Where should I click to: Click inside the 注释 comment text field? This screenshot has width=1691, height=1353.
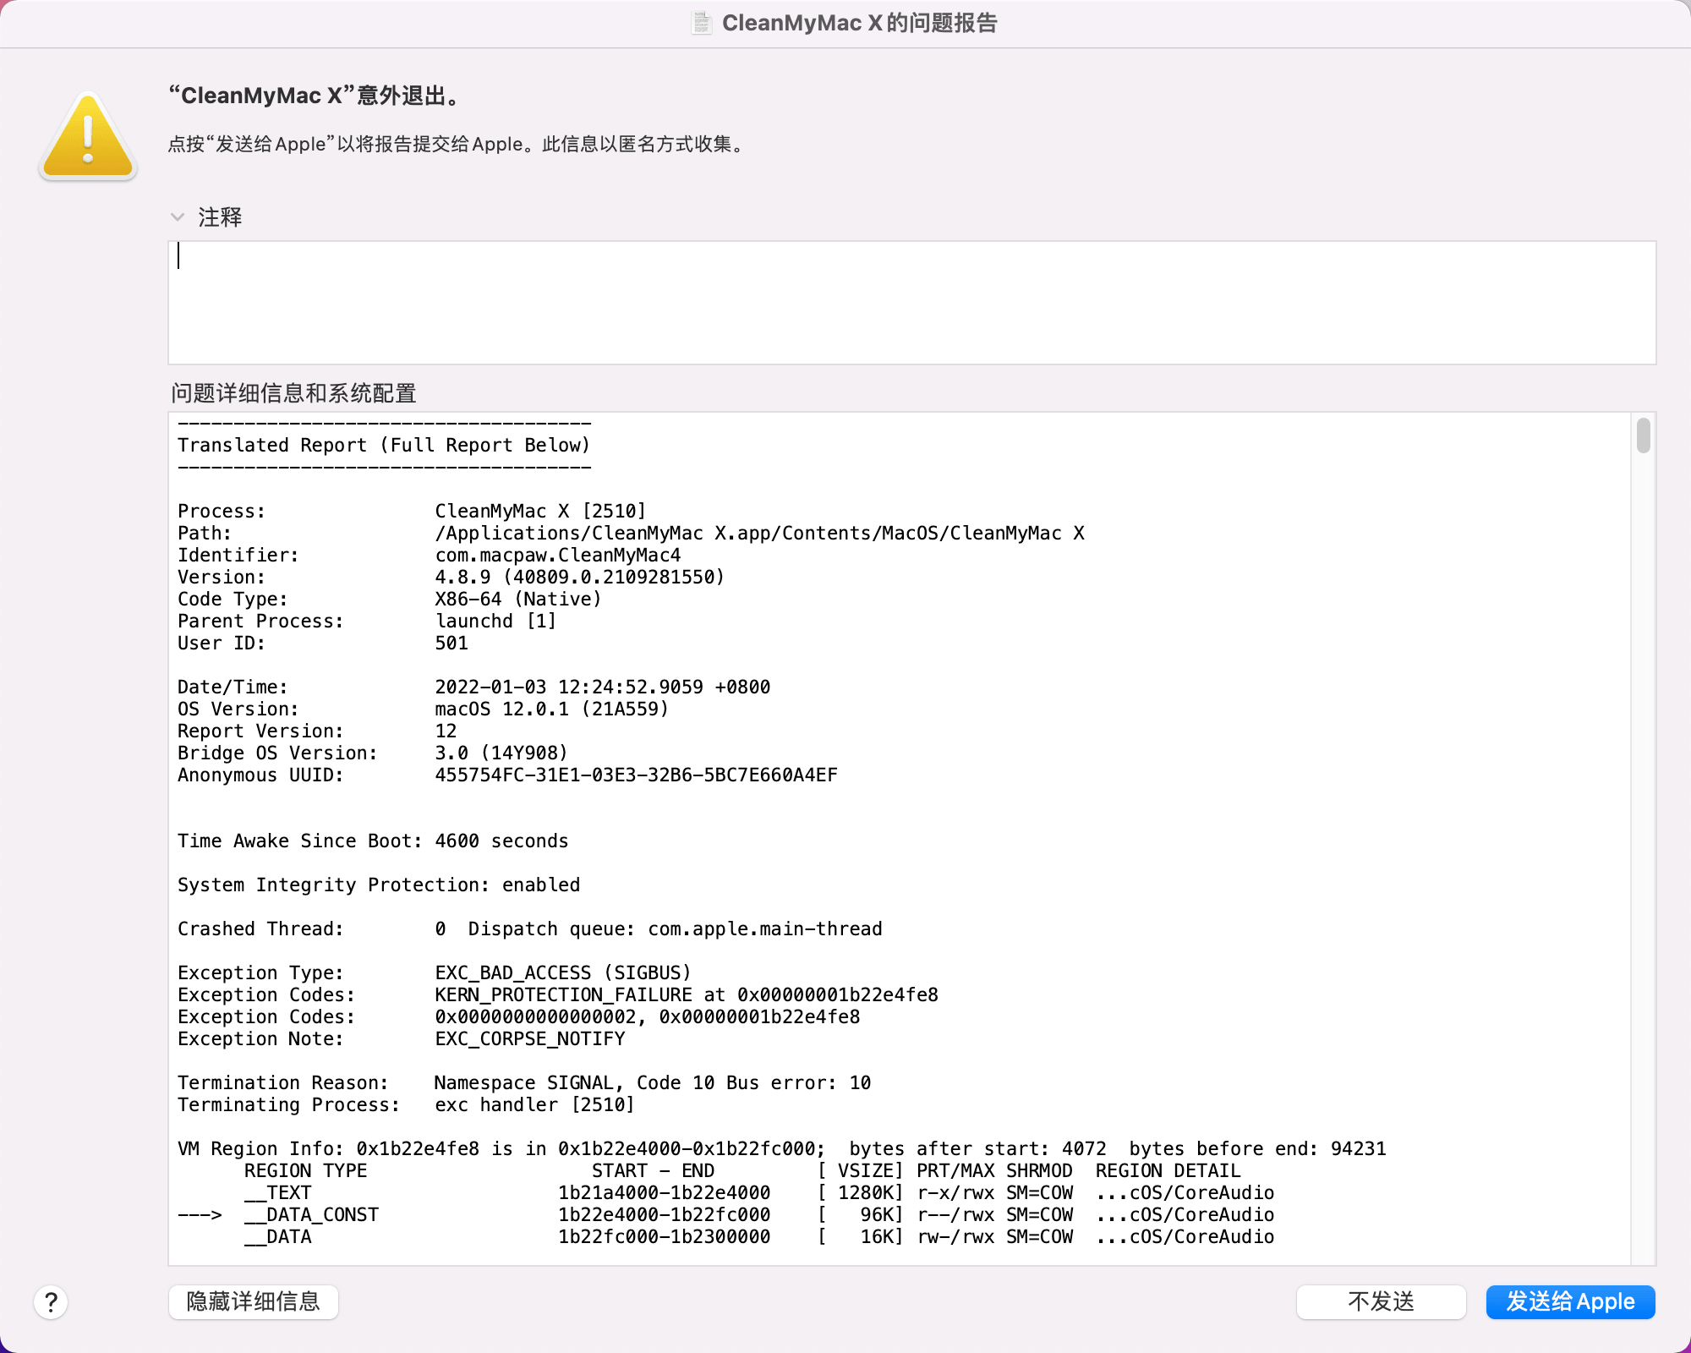(911, 303)
